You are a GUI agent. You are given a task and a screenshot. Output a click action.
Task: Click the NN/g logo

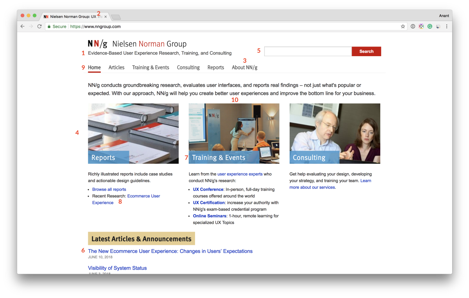pyautogui.click(x=97, y=43)
